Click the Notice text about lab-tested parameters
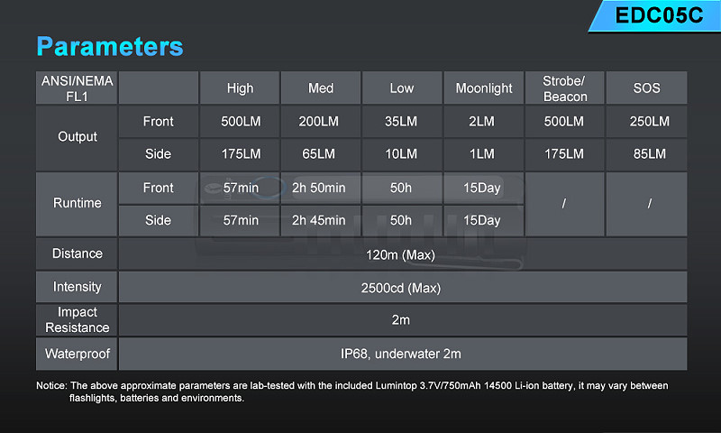This screenshot has width=721, height=433. [x=352, y=392]
